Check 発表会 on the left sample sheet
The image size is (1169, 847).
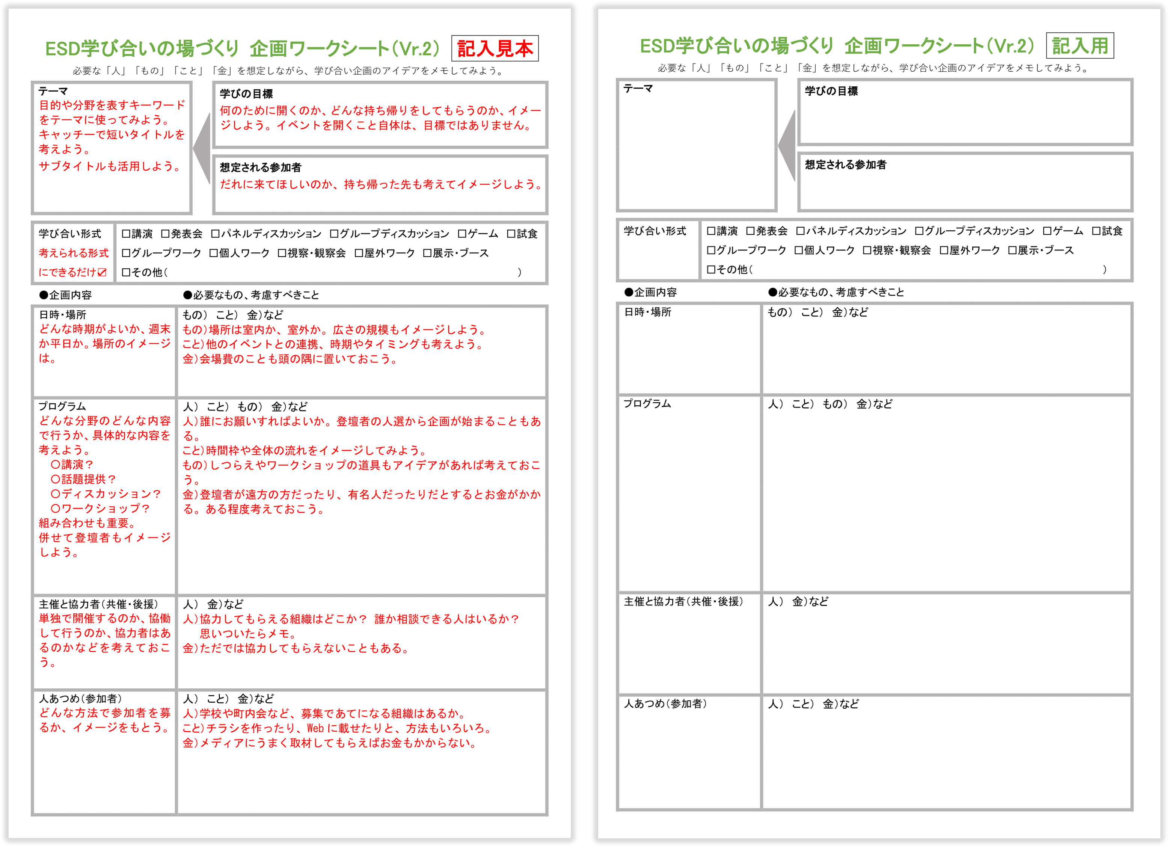[165, 234]
